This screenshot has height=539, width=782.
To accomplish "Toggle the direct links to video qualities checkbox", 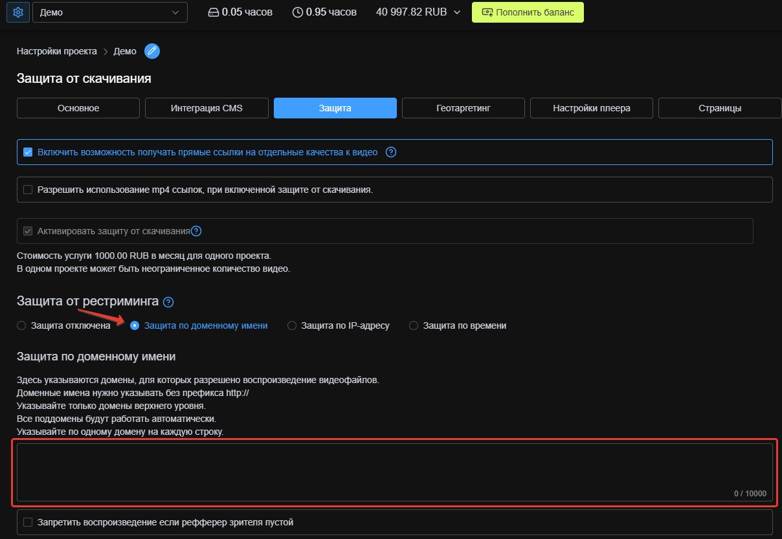I will coord(28,153).
